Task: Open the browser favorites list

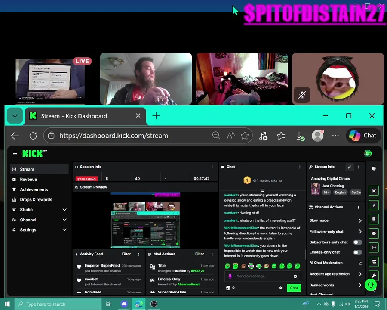Action: coord(281,136)
